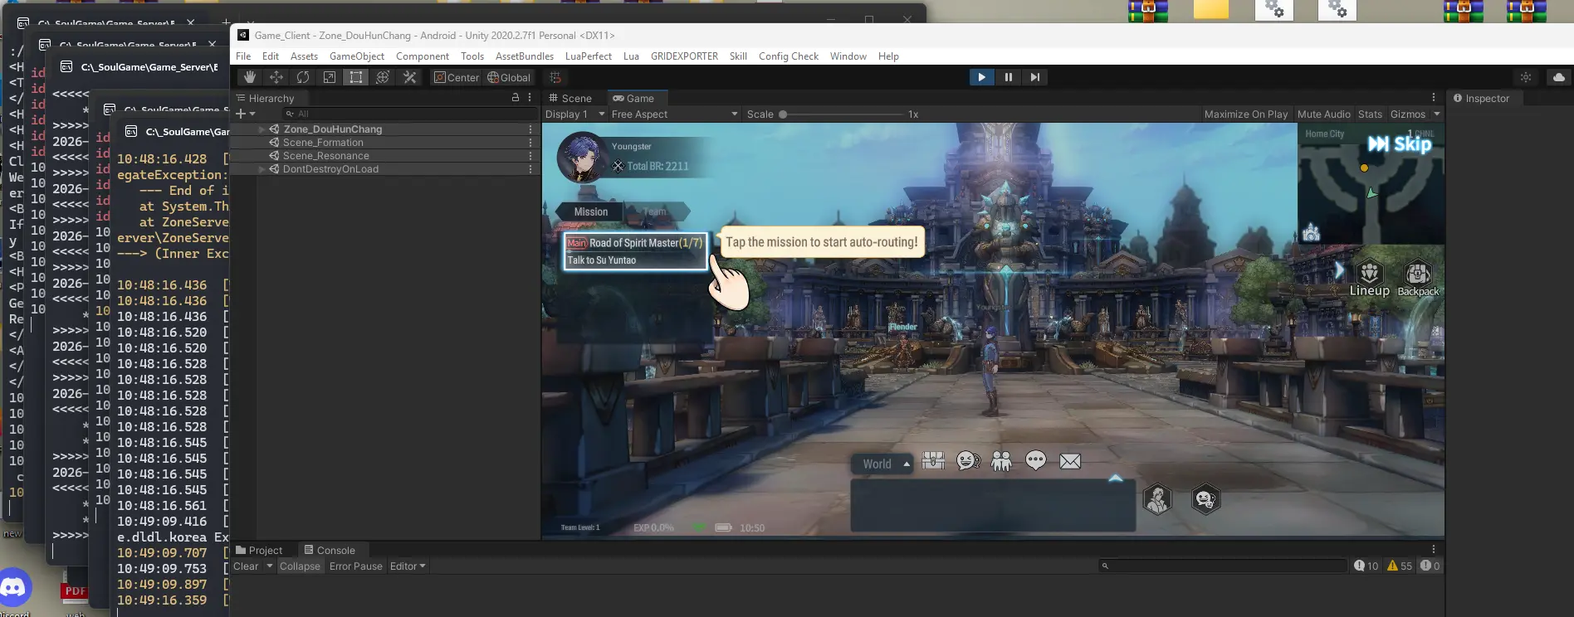
Task: Select the Move tool icon
Action: pos(276,77)
